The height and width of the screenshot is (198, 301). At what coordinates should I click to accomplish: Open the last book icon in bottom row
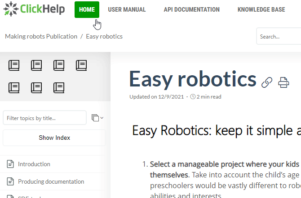(59, 87)
